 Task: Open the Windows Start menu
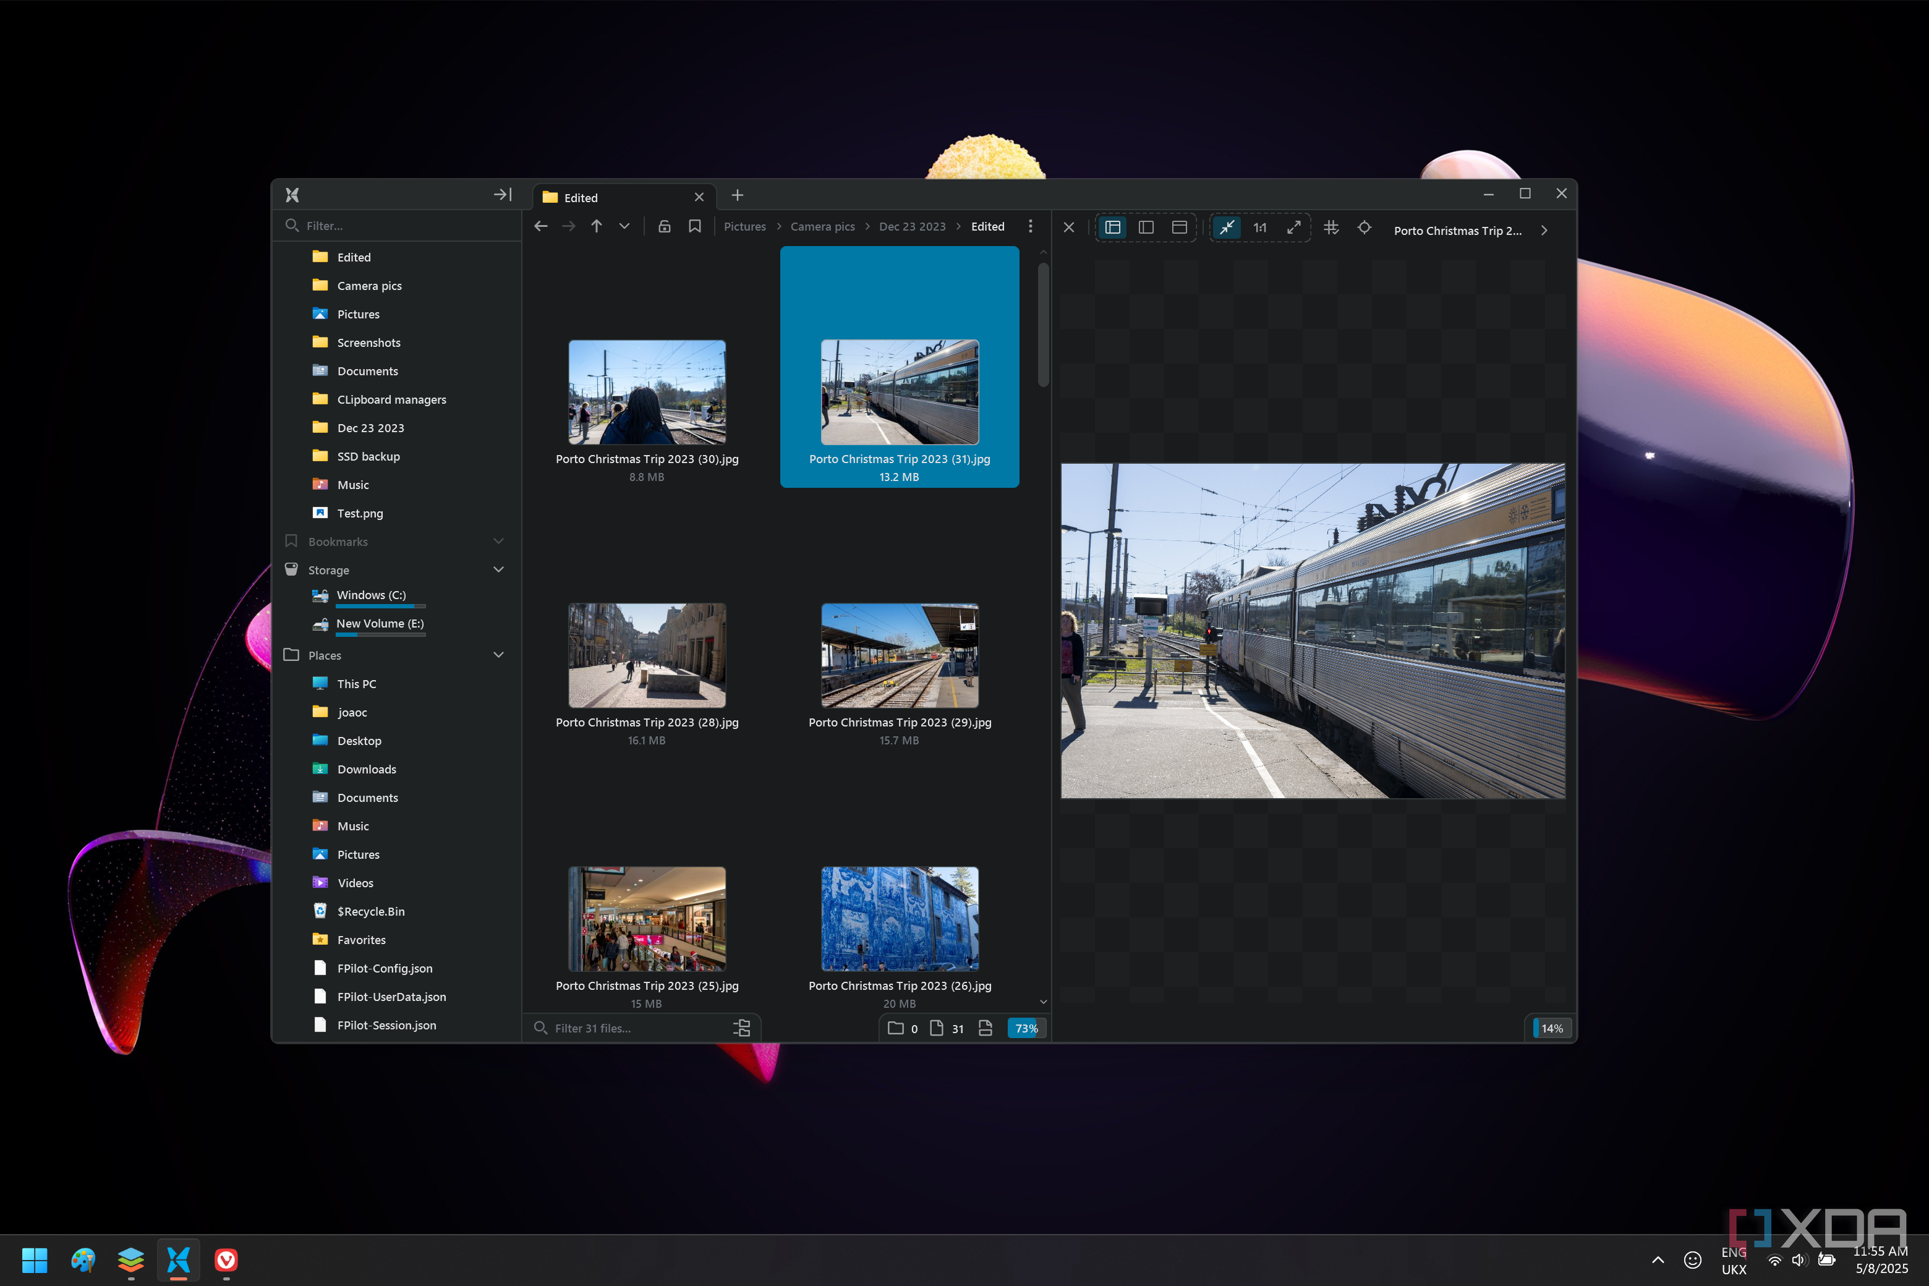tap(35, 1260)
